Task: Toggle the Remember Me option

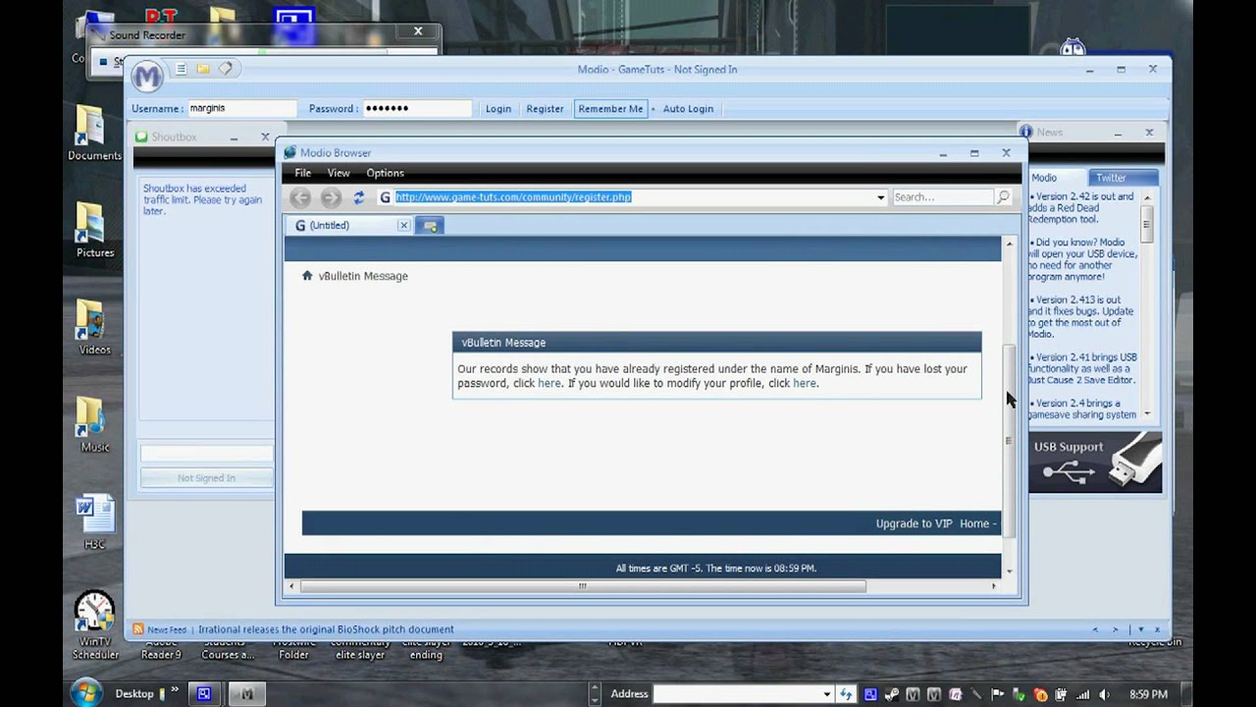Action: (x=610, y=109)
